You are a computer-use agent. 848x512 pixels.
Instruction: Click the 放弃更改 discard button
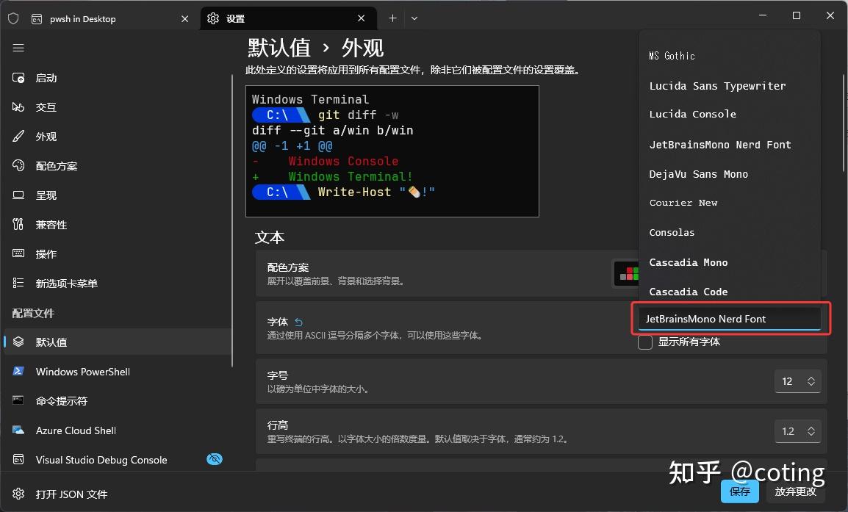point(795,491)
